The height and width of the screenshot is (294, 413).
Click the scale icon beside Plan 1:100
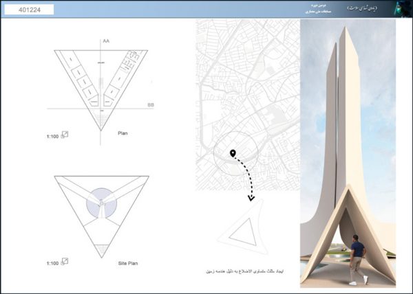pyautogui.click(x=65, y=135)
